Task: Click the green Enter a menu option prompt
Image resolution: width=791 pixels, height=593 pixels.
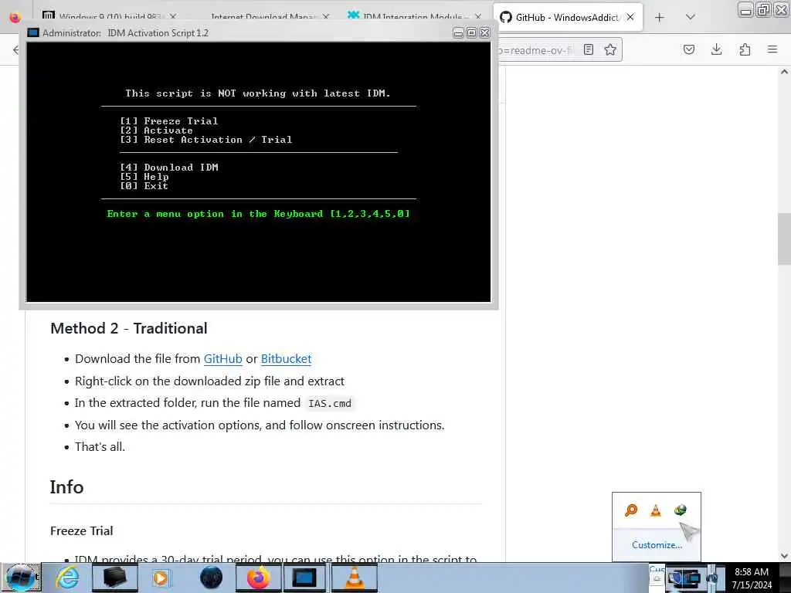Action: click(258, 214)
